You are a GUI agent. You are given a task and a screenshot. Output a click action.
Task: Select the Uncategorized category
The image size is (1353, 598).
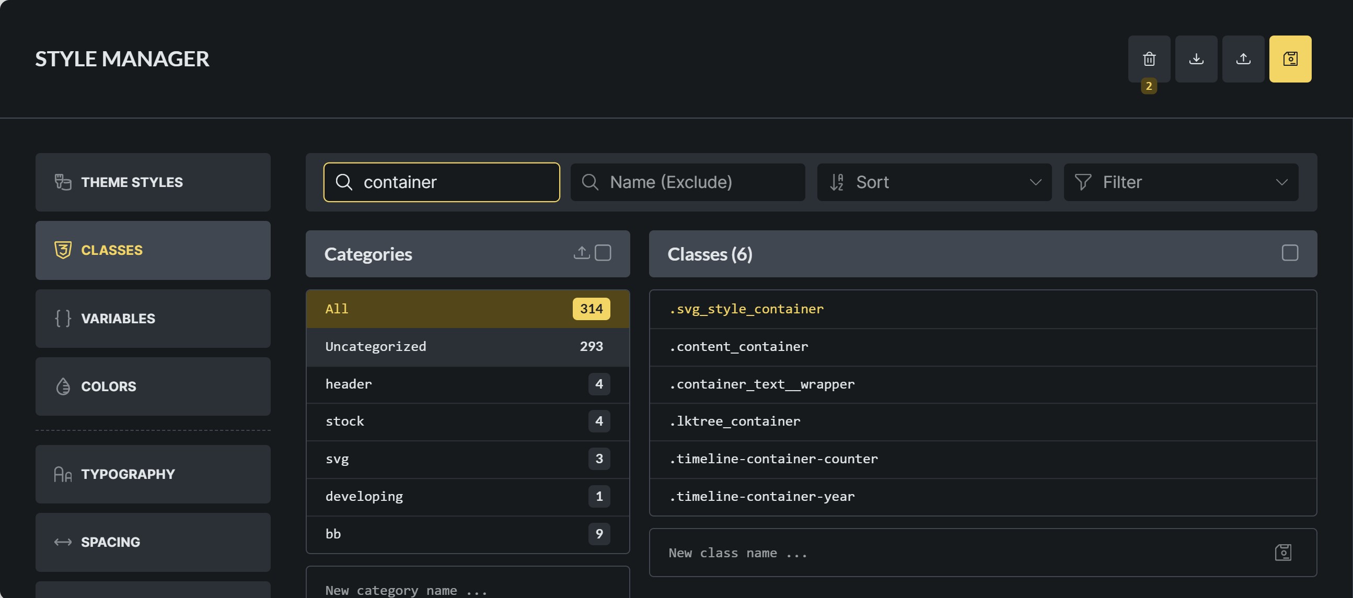coord(467,346)
